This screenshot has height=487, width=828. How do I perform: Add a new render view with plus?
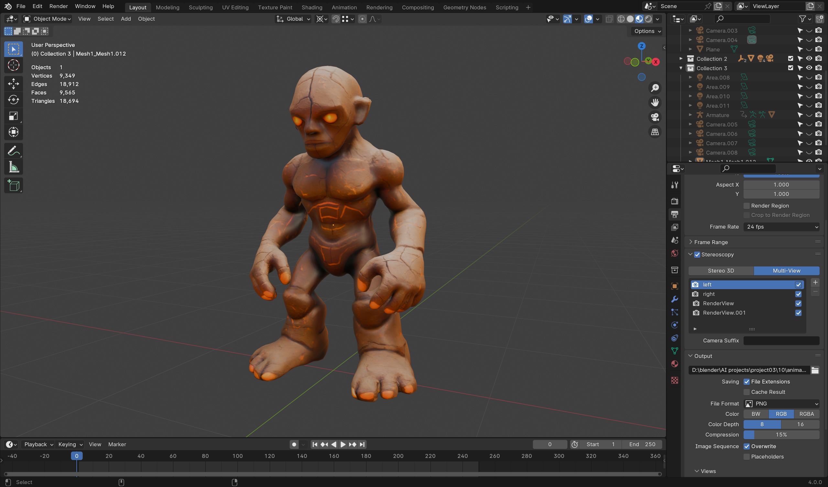pyautogui.click(x=815, y=282)
